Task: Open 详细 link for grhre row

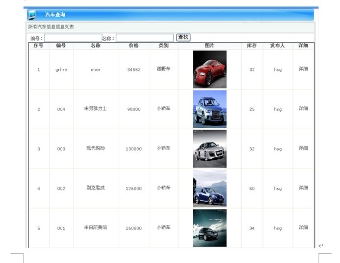Action: pyautogui.click(x=303, y=69)
